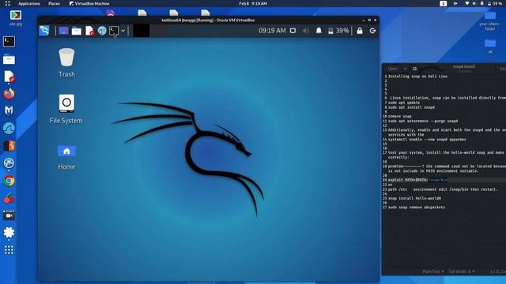Screen dimensions: 506x284
Task: Open the VirtualBox Machine app menu in top bar
Action: coord(89,3)
